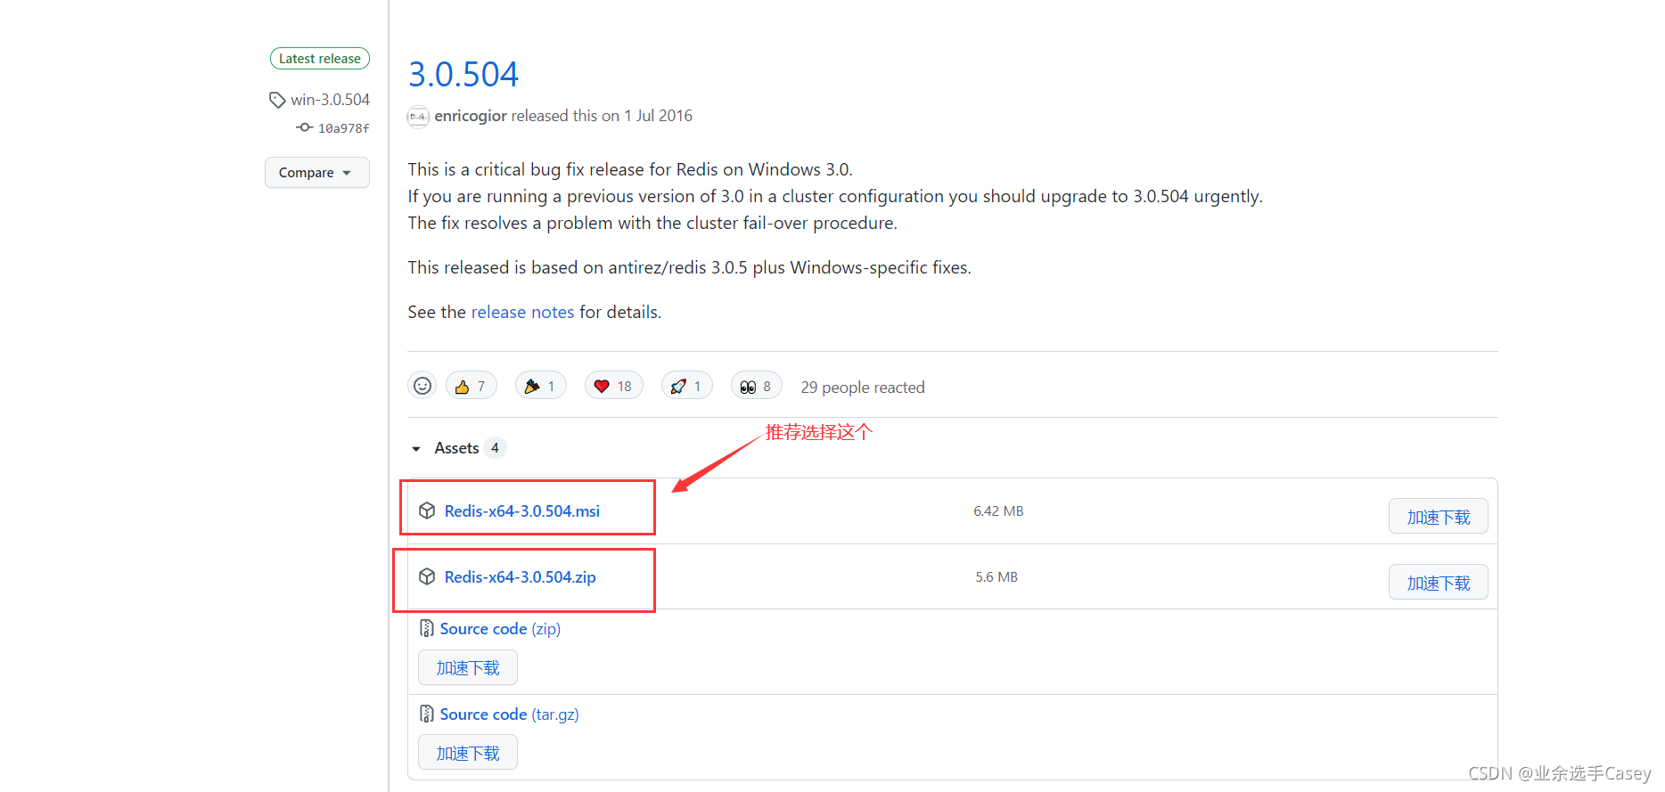Toggle the party popper reaction
The width and height of the screenshot is (1665, 792).
point(541,386)
